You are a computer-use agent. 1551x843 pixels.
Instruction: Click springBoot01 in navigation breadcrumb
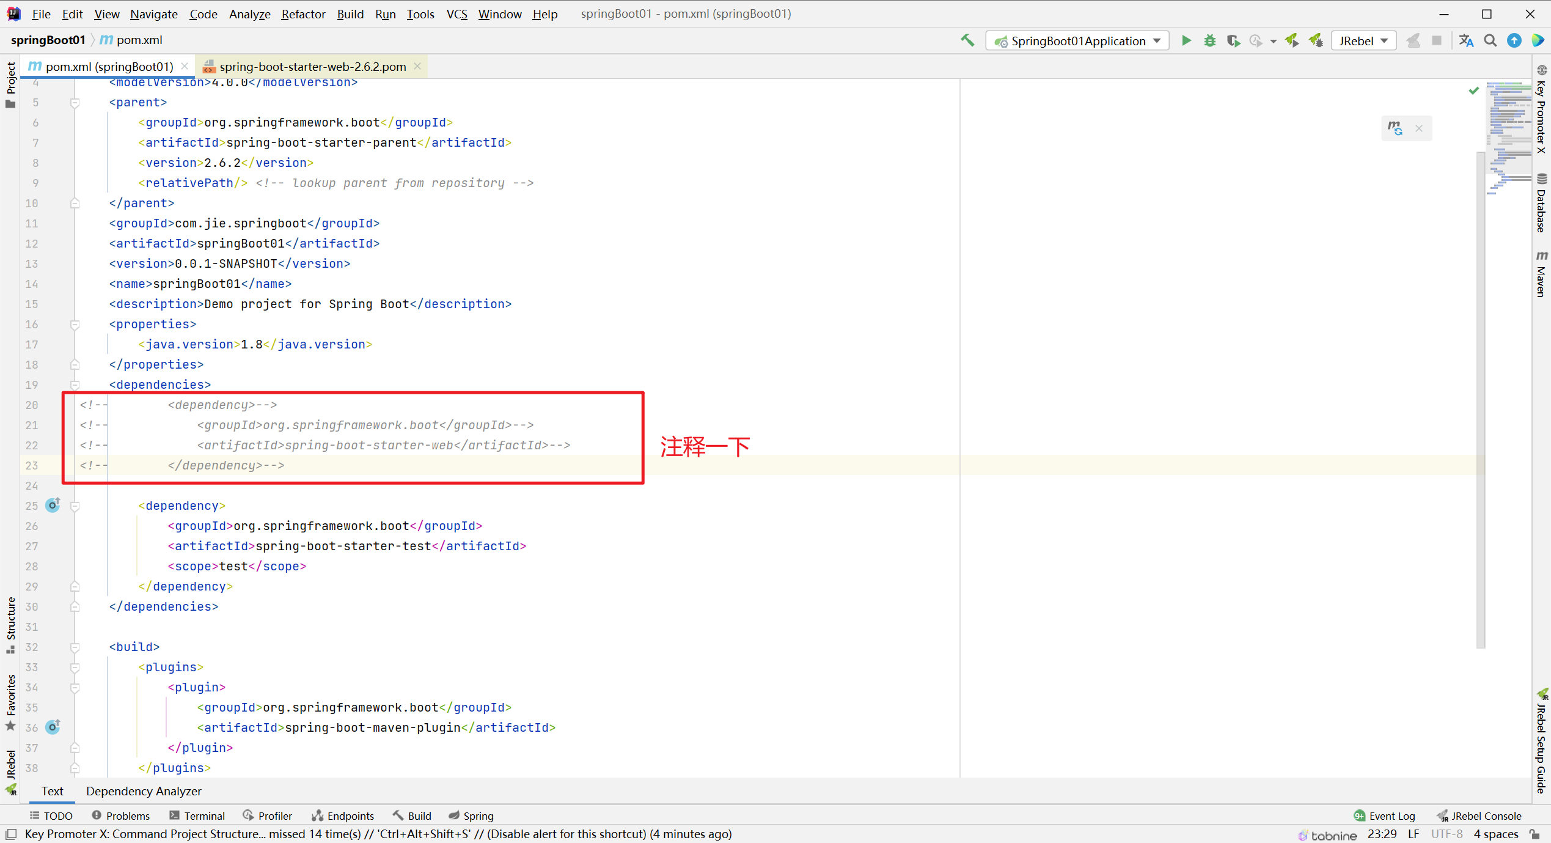tap(48, 40)
